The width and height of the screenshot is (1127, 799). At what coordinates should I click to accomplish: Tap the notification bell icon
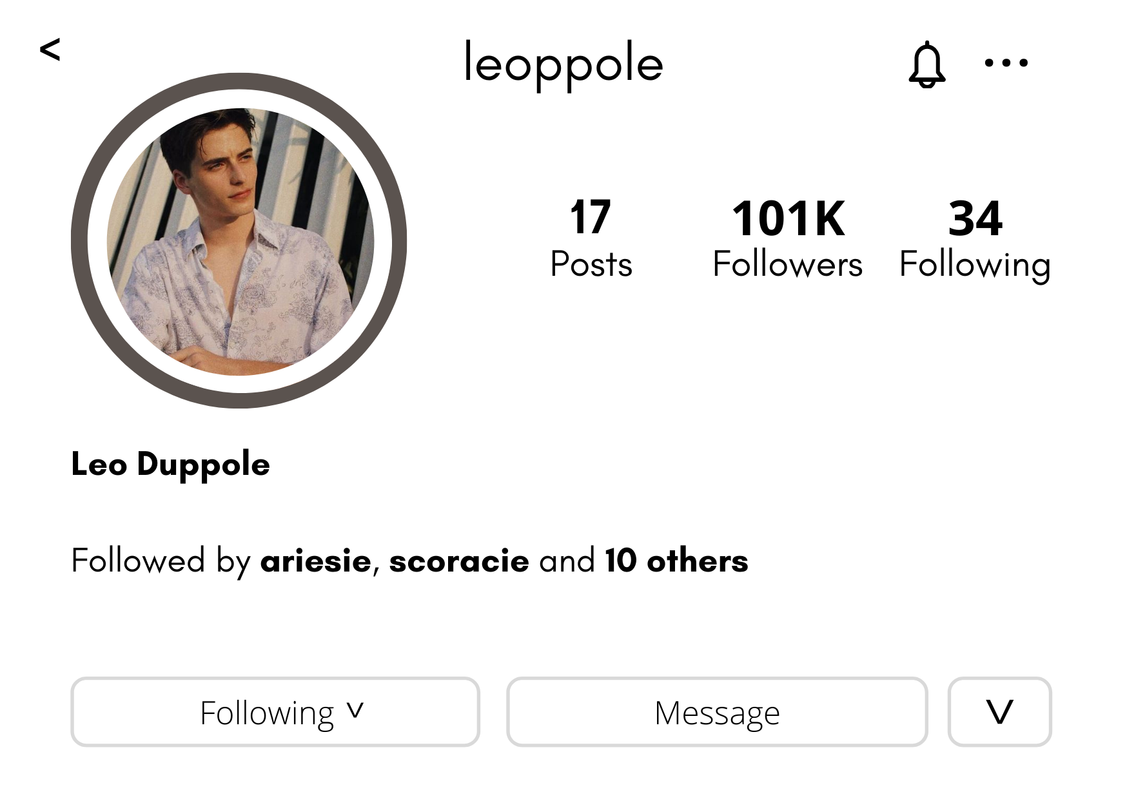[x=926, y=64]
